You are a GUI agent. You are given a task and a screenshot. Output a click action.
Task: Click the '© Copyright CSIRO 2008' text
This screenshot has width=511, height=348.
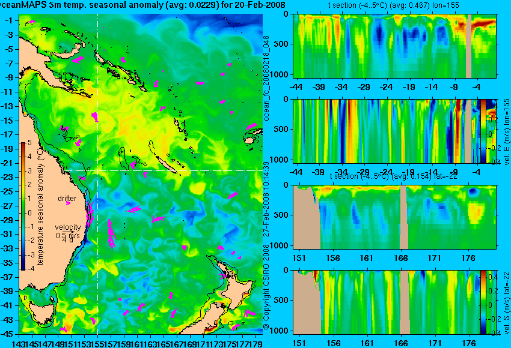click(266, 286)
